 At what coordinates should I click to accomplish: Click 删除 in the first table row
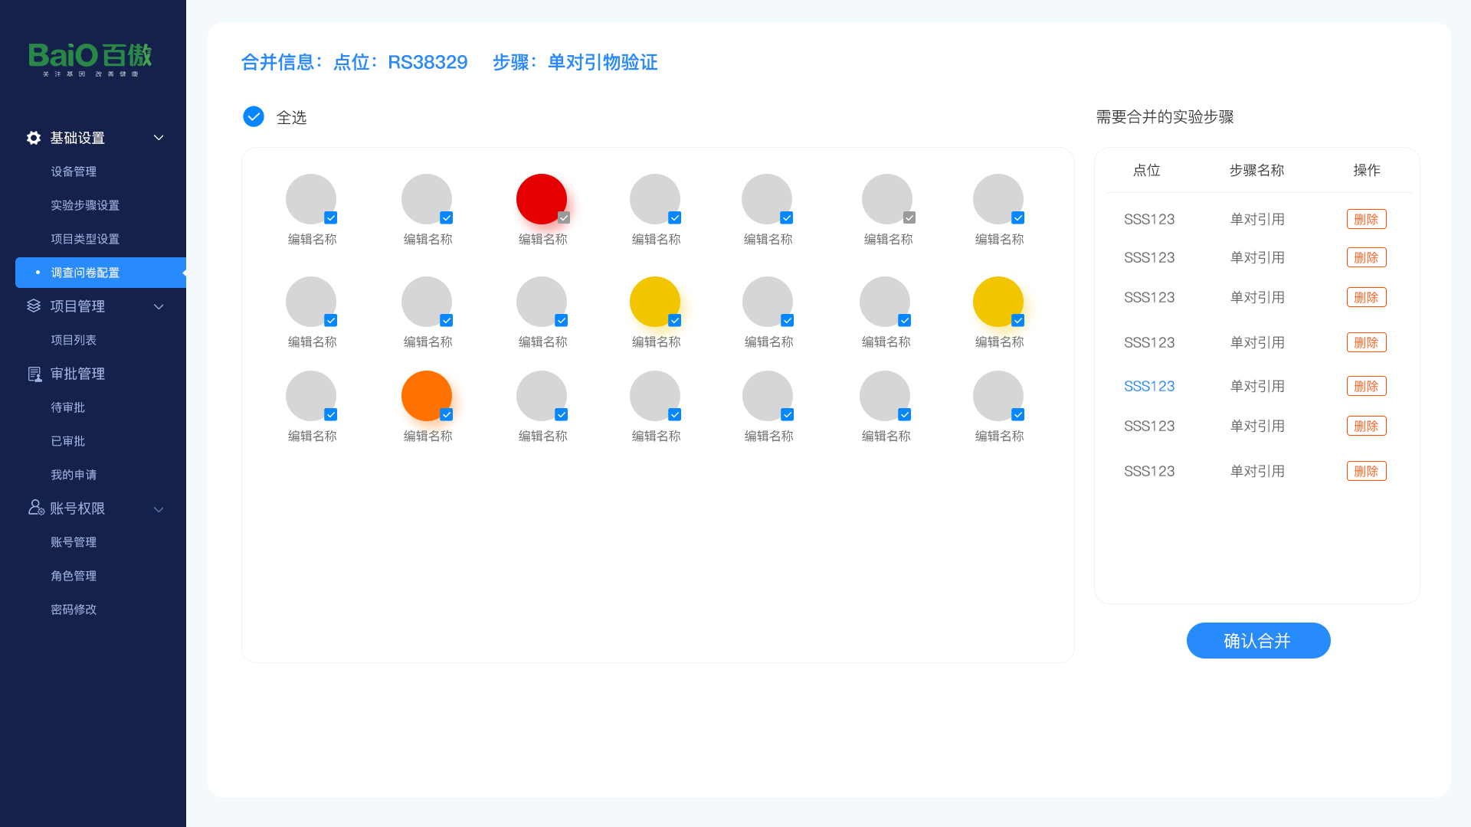(x=1366, y=219)
